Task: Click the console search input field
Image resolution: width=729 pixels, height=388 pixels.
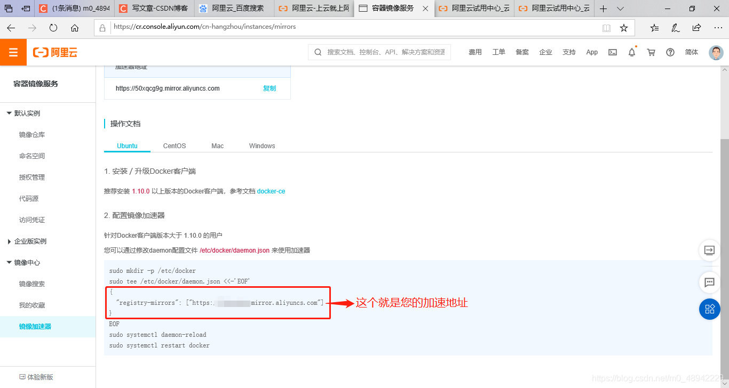Action: coord(379,52)
